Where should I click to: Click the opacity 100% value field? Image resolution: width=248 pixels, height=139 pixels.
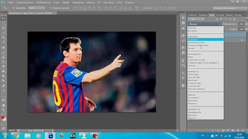pos(241,24)
